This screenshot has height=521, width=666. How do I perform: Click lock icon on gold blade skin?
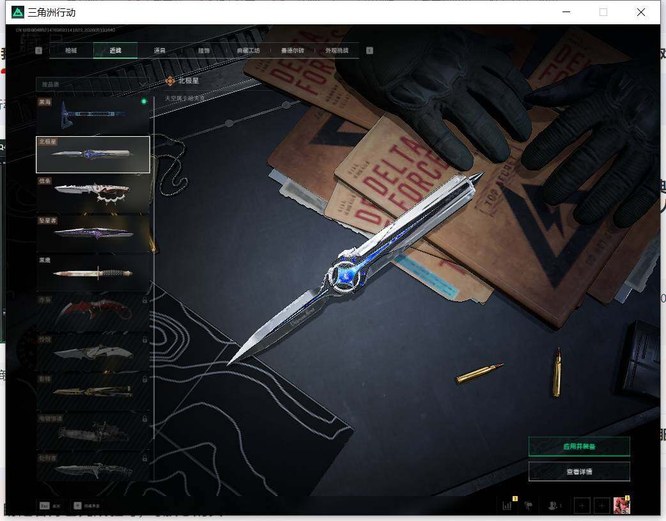[x=145, y=379]
